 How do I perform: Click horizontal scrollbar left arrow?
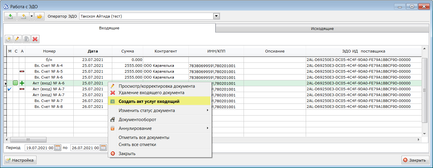[x=7, y=140]
